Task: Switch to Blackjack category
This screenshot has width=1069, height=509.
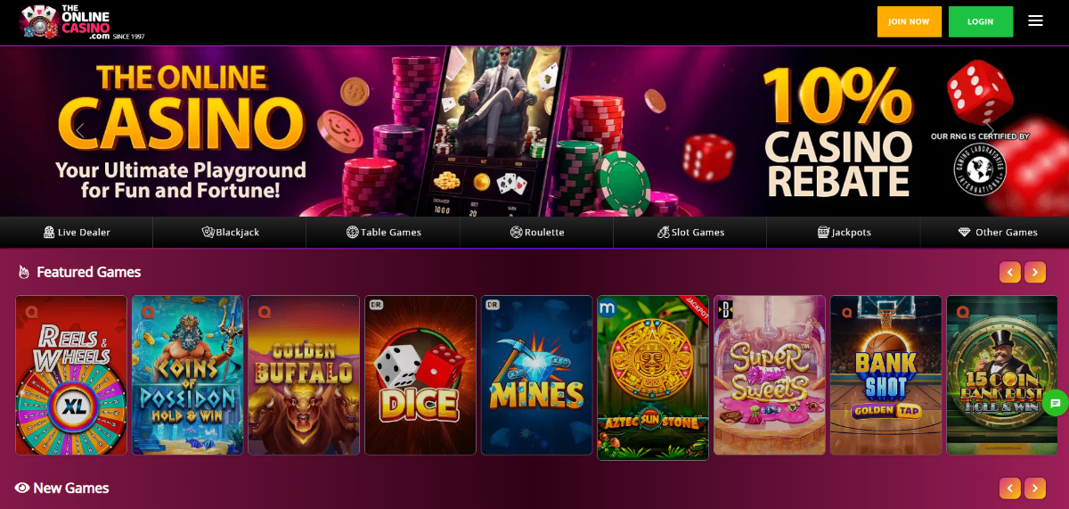Action: point(230,232)
